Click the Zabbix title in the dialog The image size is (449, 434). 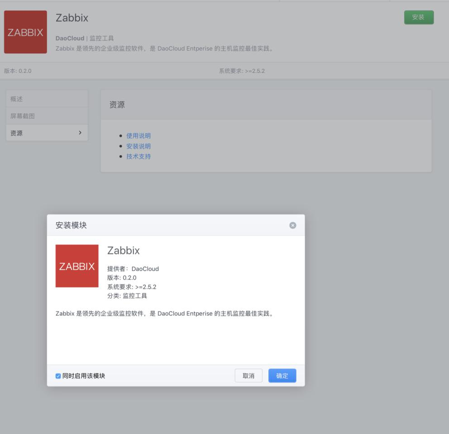pos(124,251)
